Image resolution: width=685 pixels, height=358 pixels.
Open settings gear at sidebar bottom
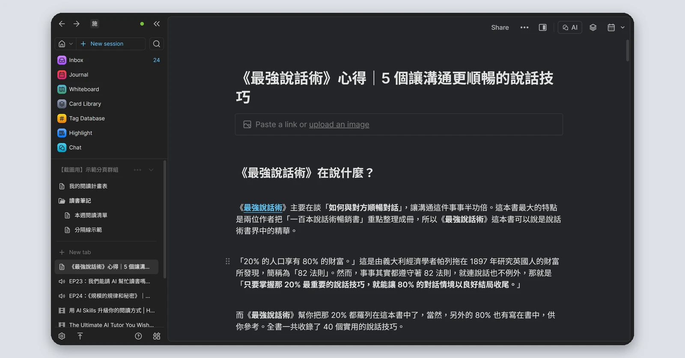tap(62, 336)
